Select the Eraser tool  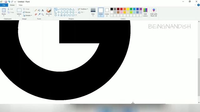point(36,15)
